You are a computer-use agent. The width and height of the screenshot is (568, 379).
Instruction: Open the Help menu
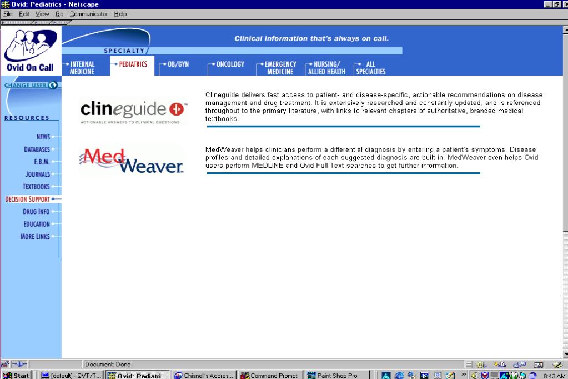point(120,14)
